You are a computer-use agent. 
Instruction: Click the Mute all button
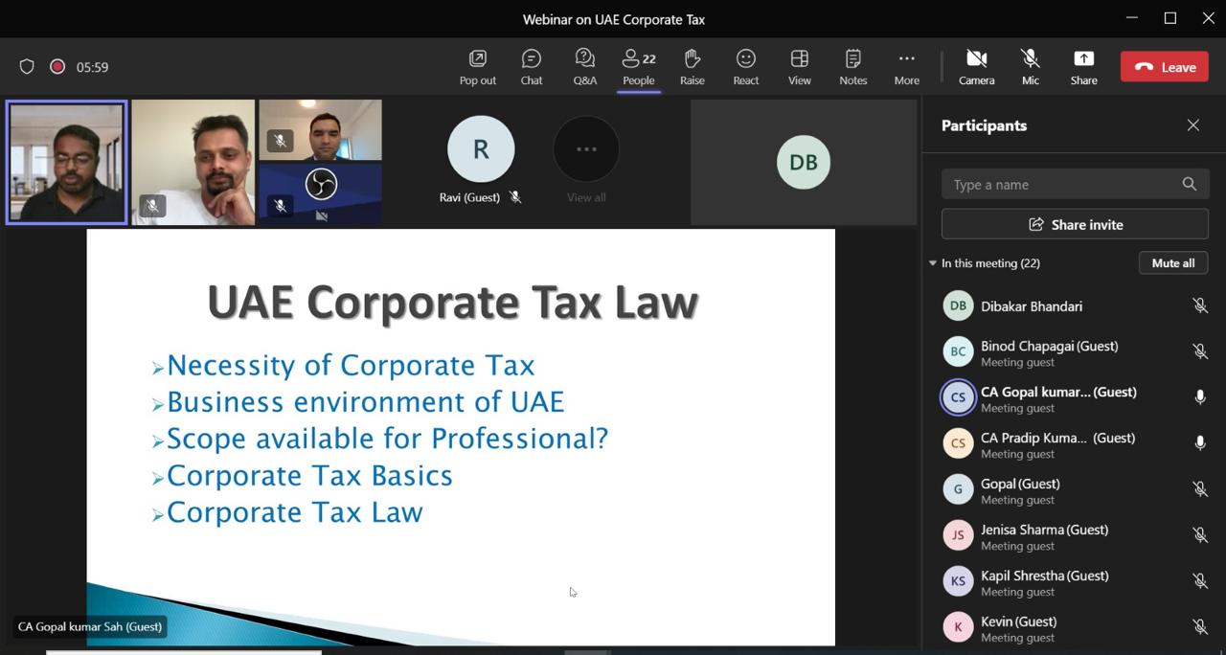(x=1172, y=263)
